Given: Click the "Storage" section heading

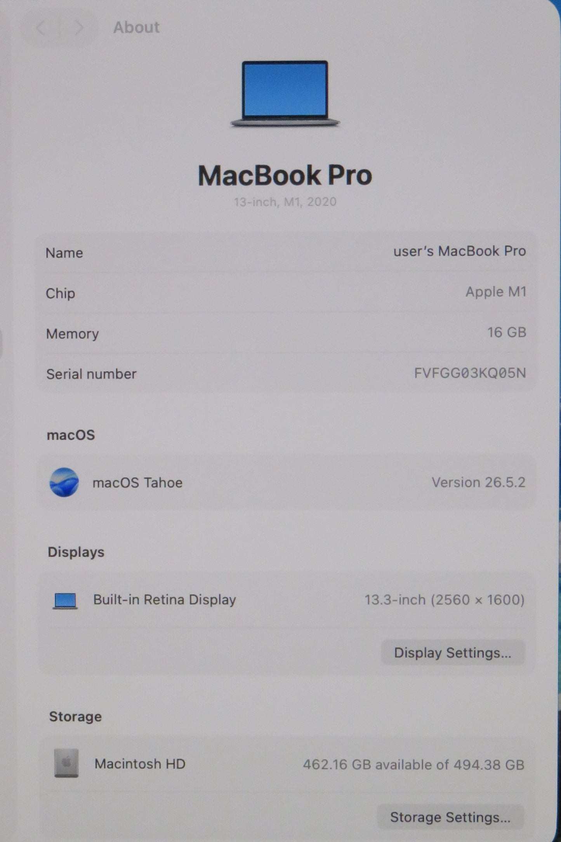Looking at the screenshot, I should (75, 717).
